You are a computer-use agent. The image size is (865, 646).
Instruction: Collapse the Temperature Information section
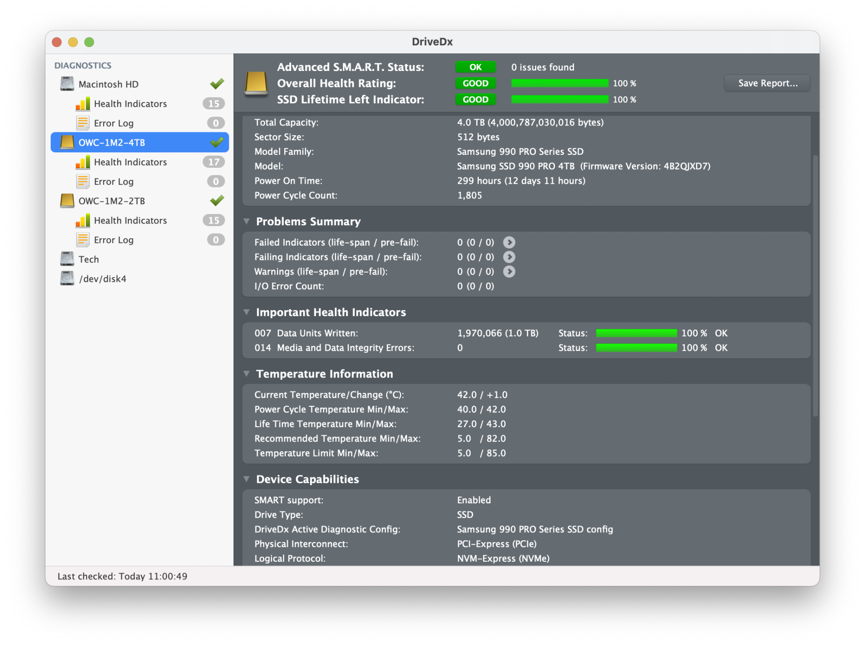pyautogui.click(x=247, y=374)
